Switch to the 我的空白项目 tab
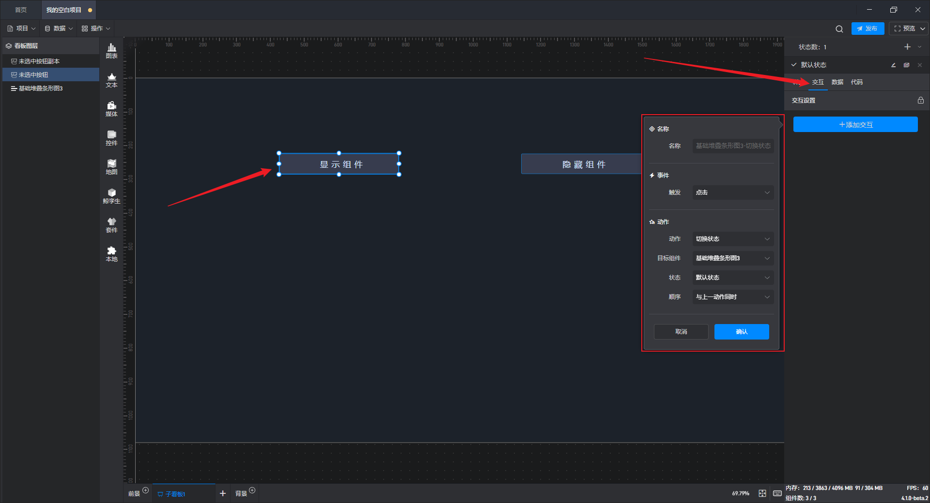The width and height of the screenshot is (930, 503). (67, 10)
